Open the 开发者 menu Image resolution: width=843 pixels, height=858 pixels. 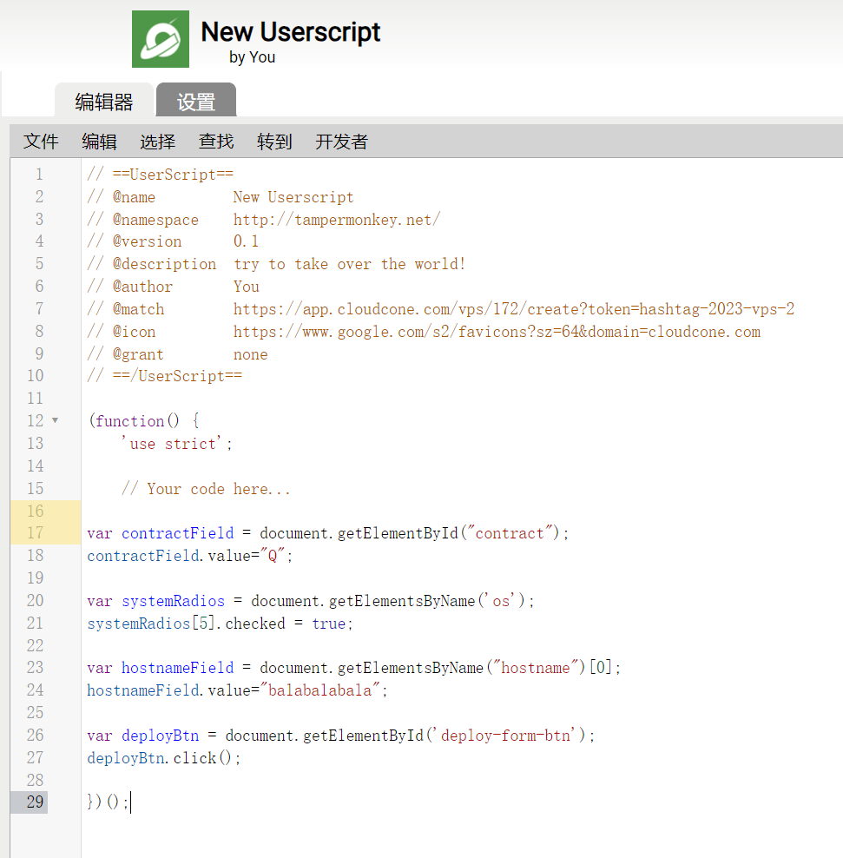click(341, 142)
